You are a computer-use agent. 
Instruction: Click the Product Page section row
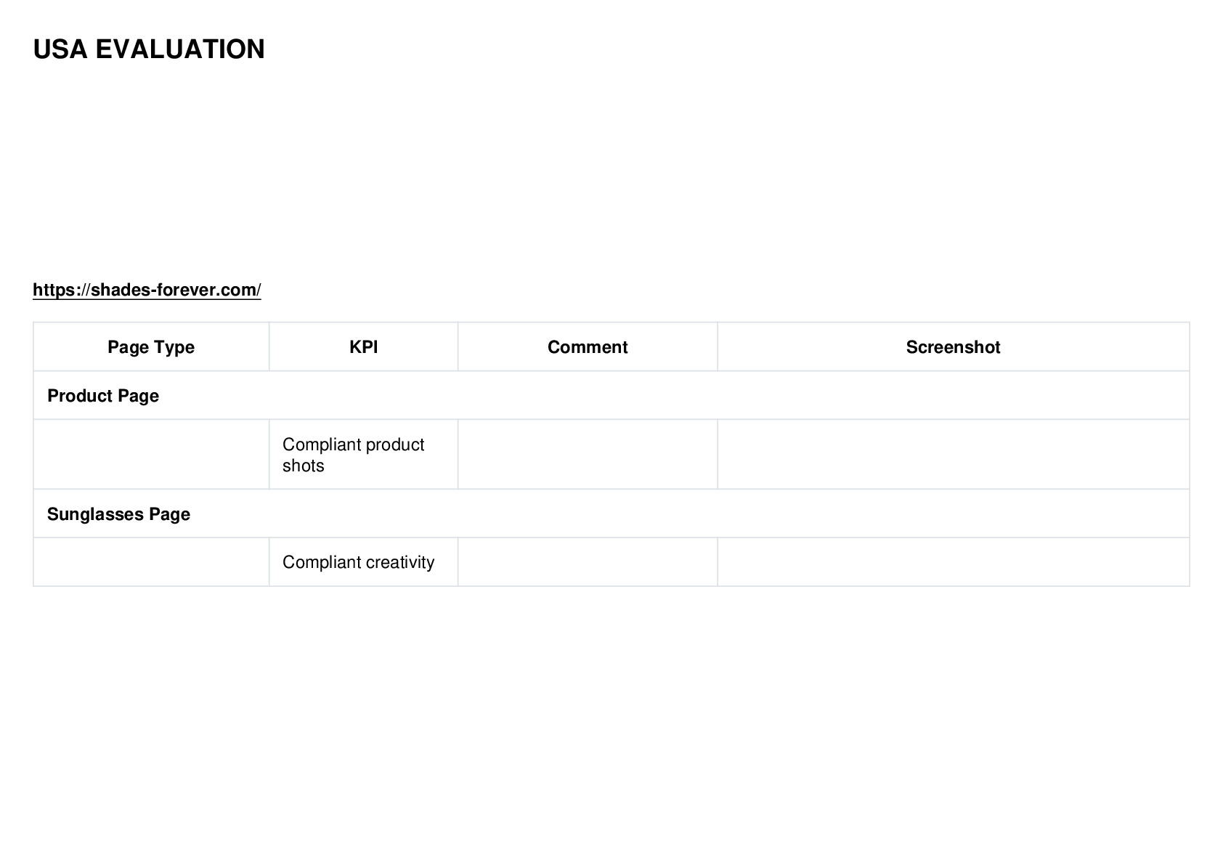[611, 396]
